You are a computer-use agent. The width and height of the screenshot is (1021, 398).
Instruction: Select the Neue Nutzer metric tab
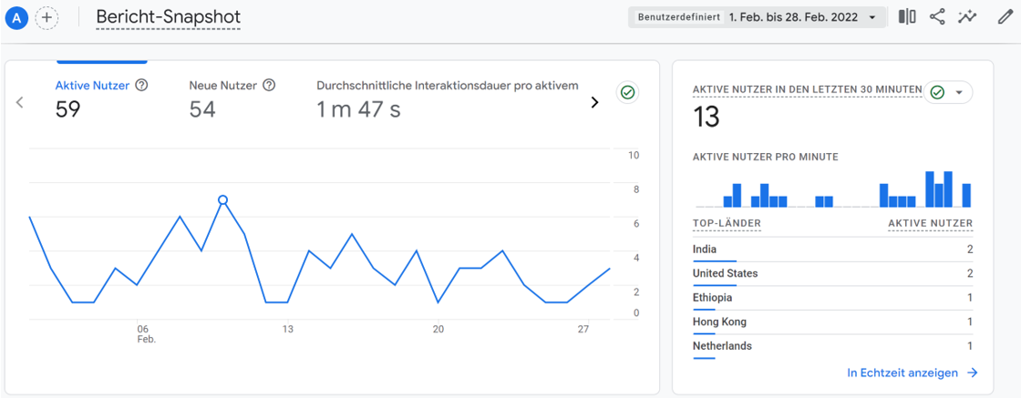coord(232,99)
